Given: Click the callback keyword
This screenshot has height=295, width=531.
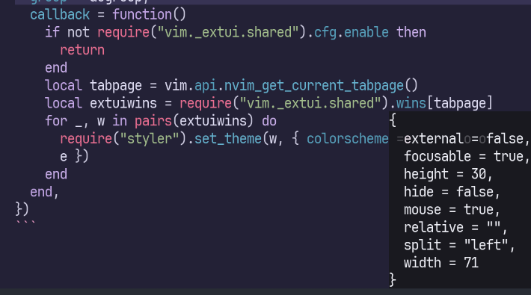Looking at the screenshot, I should [60, 15].
